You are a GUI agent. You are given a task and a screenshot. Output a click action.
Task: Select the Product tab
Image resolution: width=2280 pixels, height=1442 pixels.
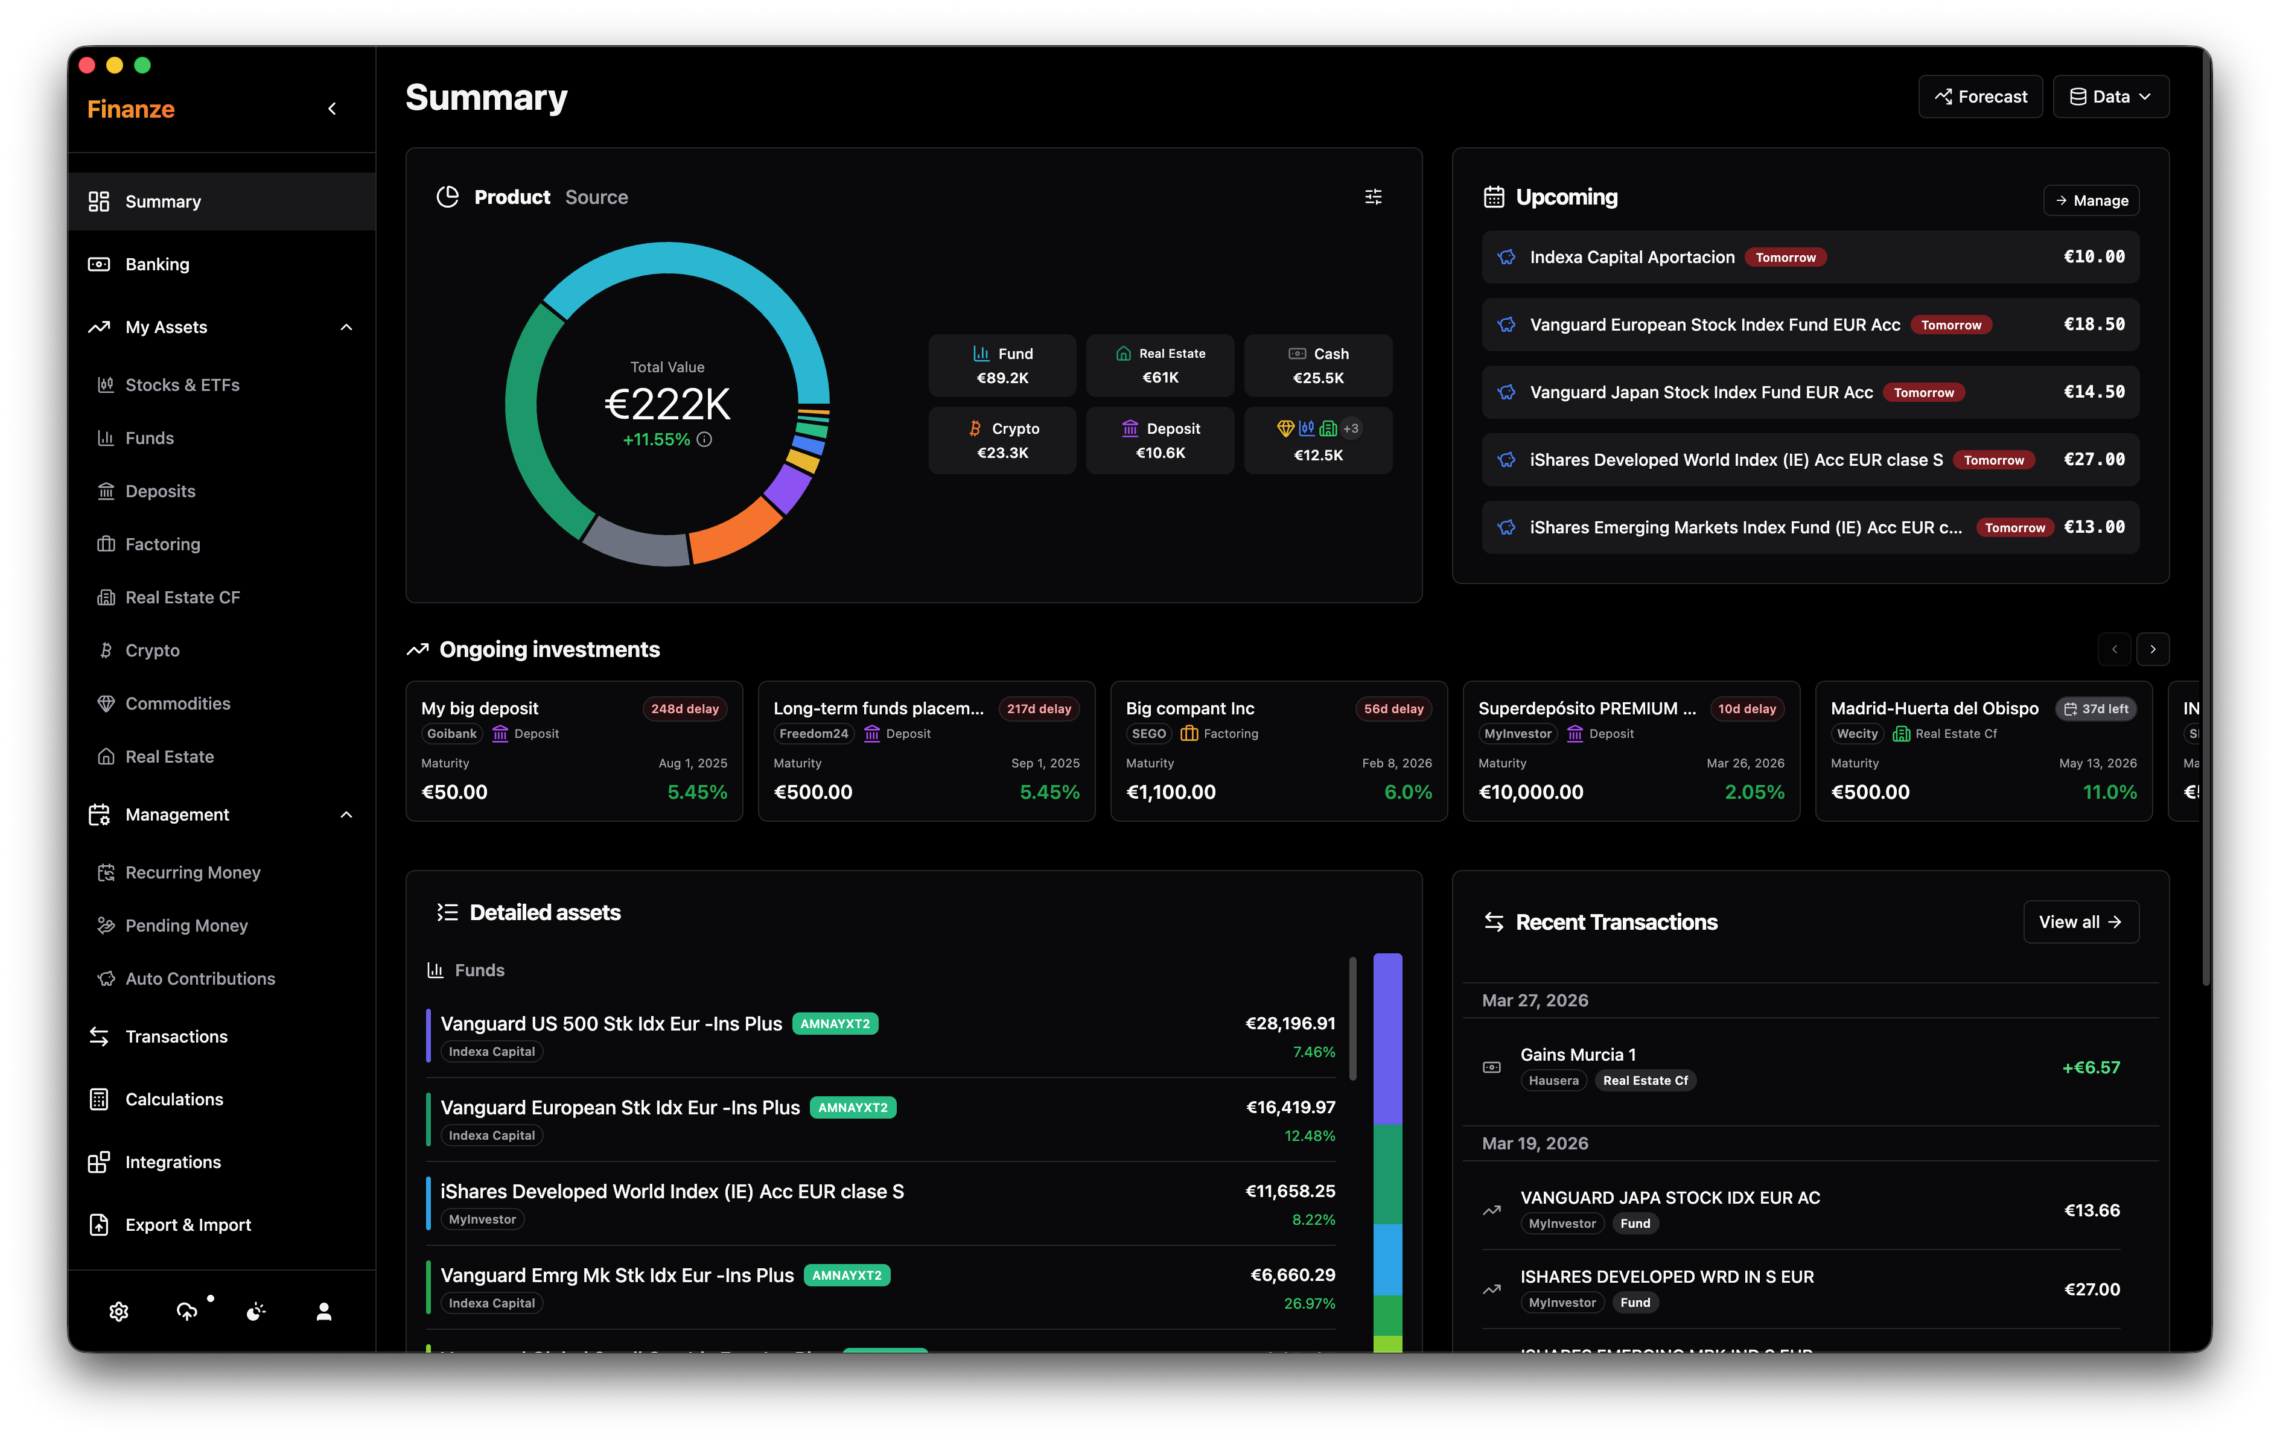click(511, 197)
